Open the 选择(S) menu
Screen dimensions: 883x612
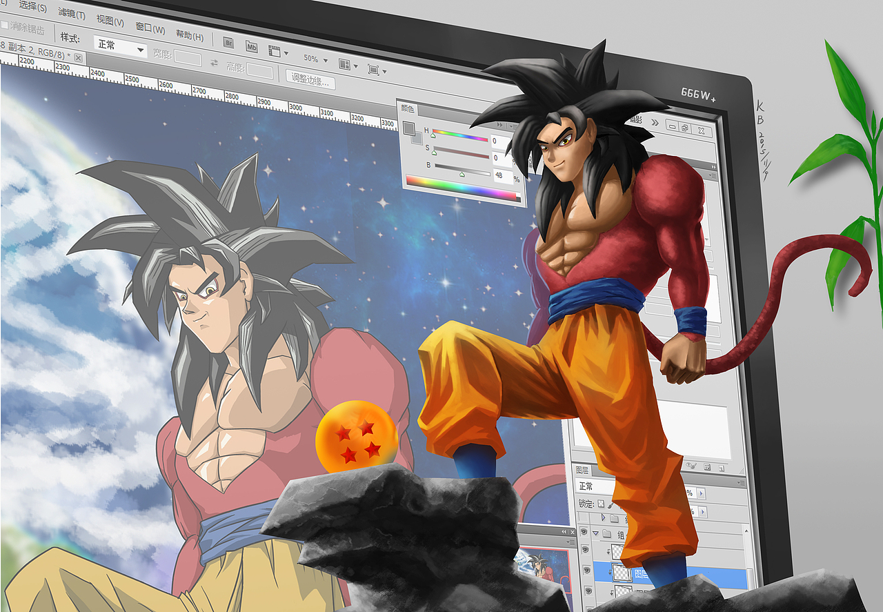(32, 7)
